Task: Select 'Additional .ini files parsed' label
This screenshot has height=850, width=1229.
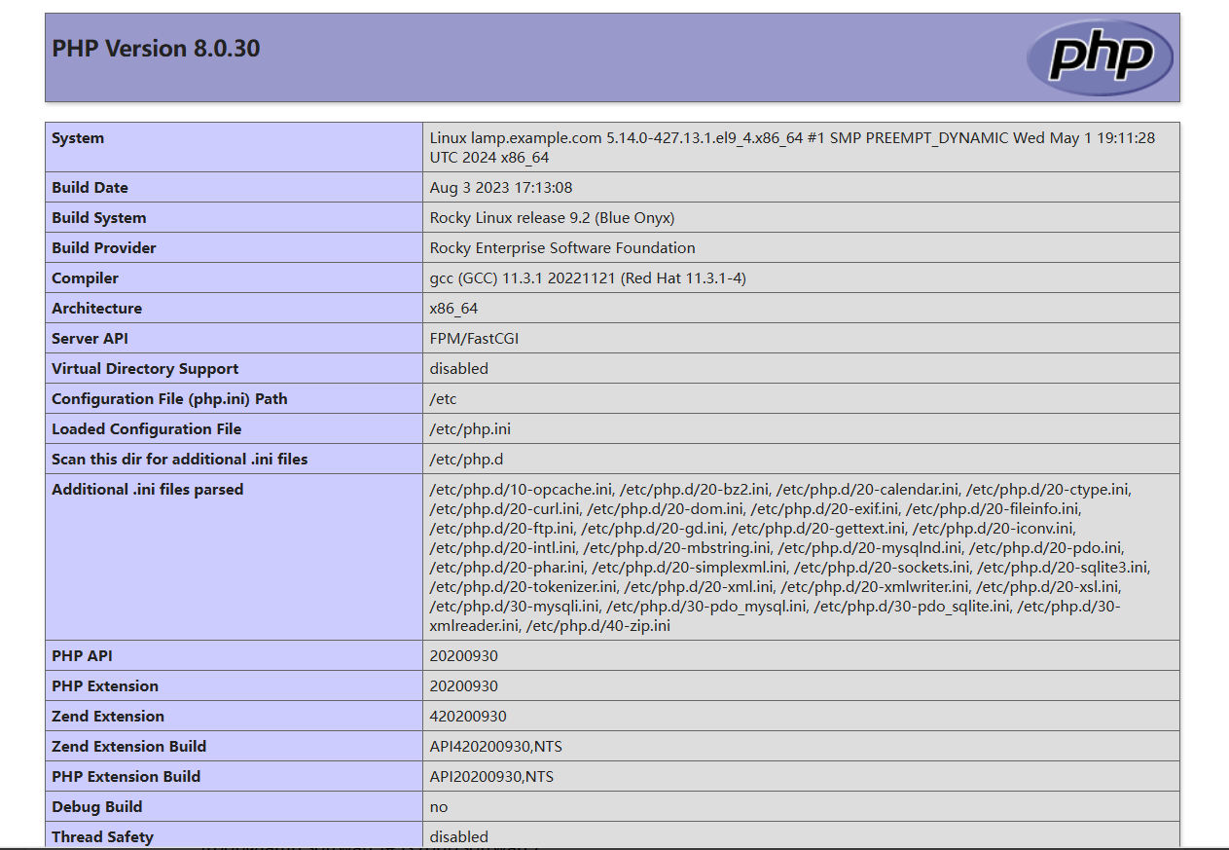Action: pos(147,490)
